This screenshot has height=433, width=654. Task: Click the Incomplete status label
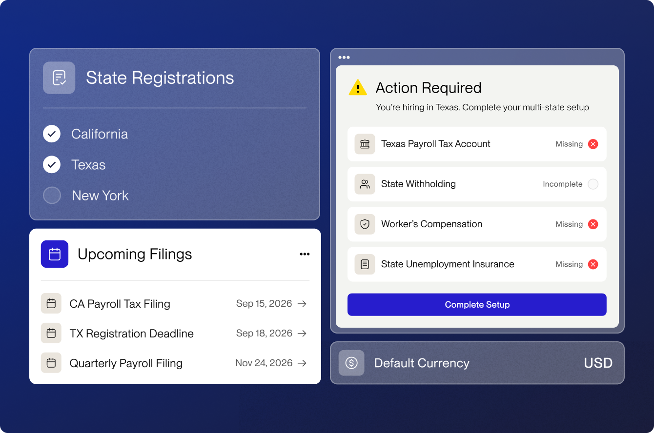click(x=563, y=184)
